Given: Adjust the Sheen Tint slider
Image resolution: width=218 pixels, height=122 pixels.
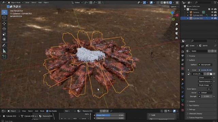Looking at the screenshot, I should [x=110, y=115].
